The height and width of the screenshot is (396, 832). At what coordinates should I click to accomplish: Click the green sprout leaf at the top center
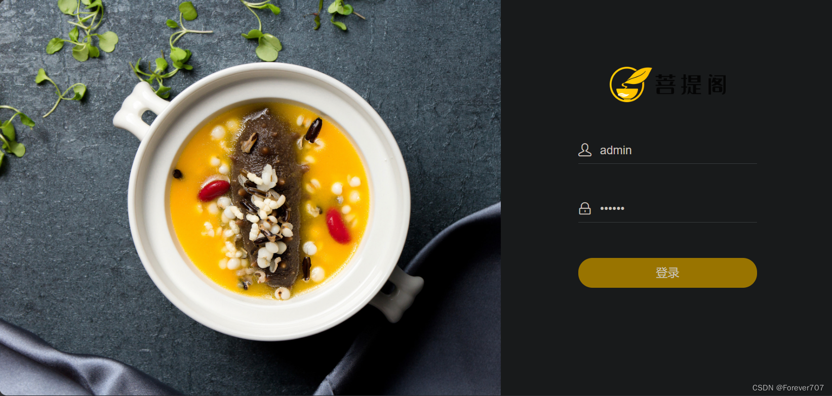click(x=264, y=43)
